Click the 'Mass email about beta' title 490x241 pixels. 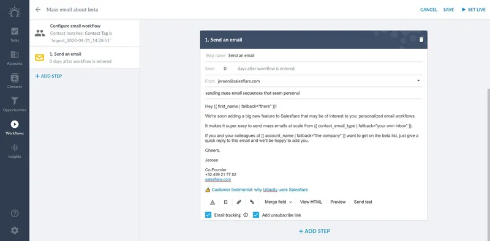pos(72,10)
